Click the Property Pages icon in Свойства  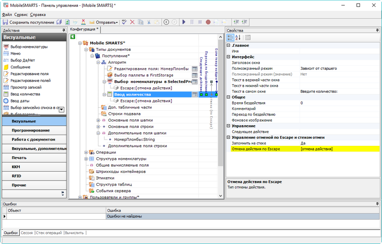[x=248, y=37]
